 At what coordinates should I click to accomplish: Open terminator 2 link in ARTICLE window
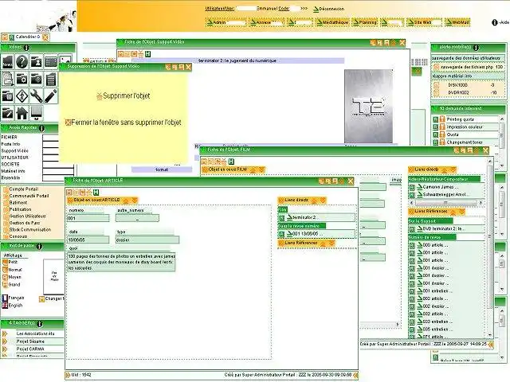[301, 217]
